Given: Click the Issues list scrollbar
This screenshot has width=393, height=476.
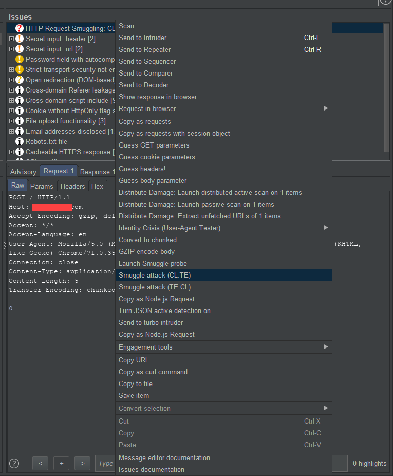Looking at the screenshot, I should pyautogui.click(x=385, y=87).
